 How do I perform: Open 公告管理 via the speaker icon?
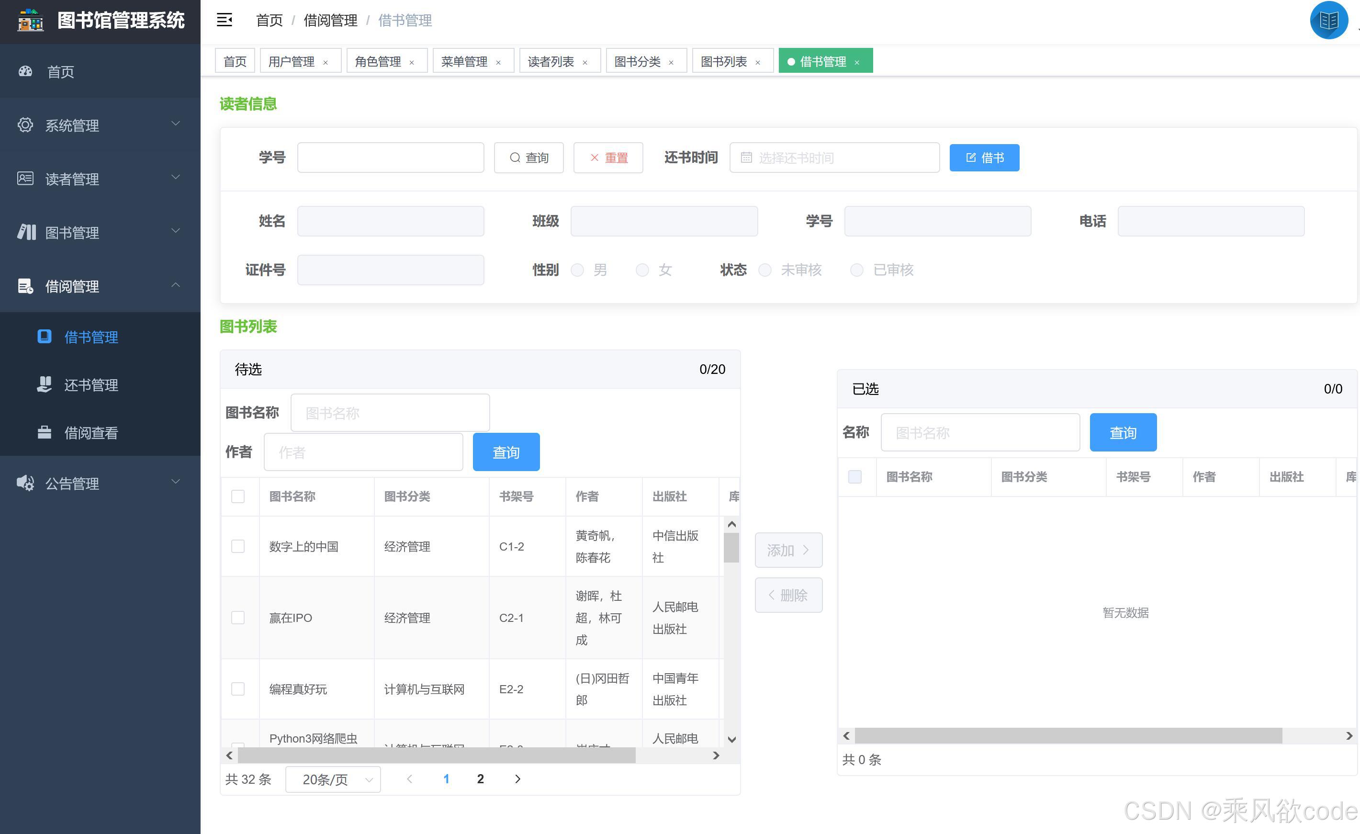tap(25, 483)
